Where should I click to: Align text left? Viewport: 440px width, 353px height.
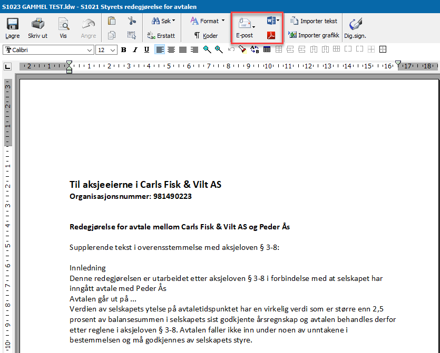point(160,50)
